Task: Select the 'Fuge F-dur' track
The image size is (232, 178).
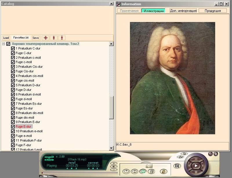Action: coord(23,145)
